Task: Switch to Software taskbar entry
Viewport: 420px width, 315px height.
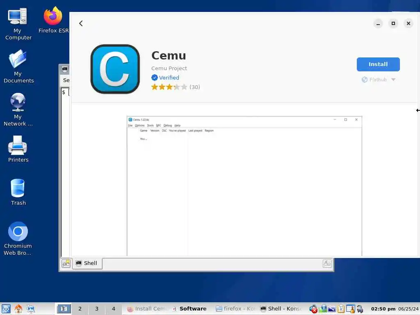Action: click(x=190, y=309)
